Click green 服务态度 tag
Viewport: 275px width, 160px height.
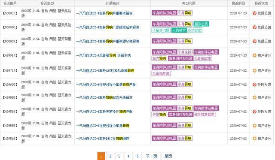tap(201, 24)
